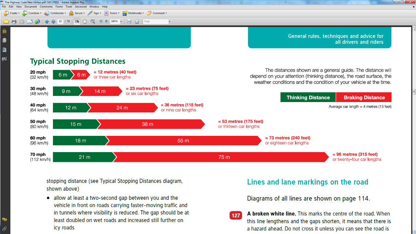Open the Document menu

tap(31, 6)
